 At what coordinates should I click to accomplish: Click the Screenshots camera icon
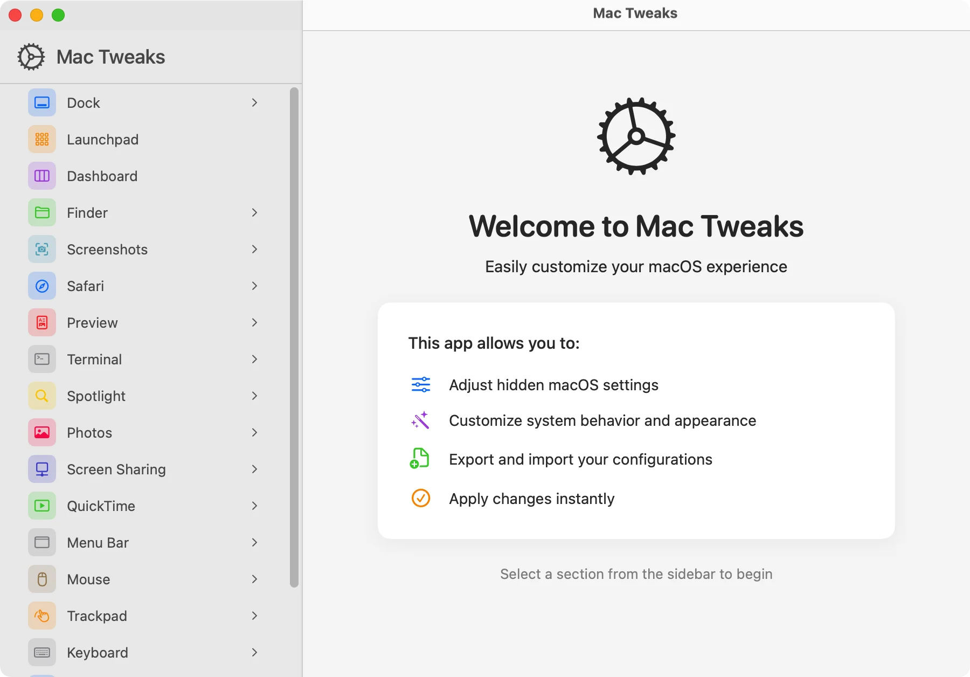pos(42,249)
